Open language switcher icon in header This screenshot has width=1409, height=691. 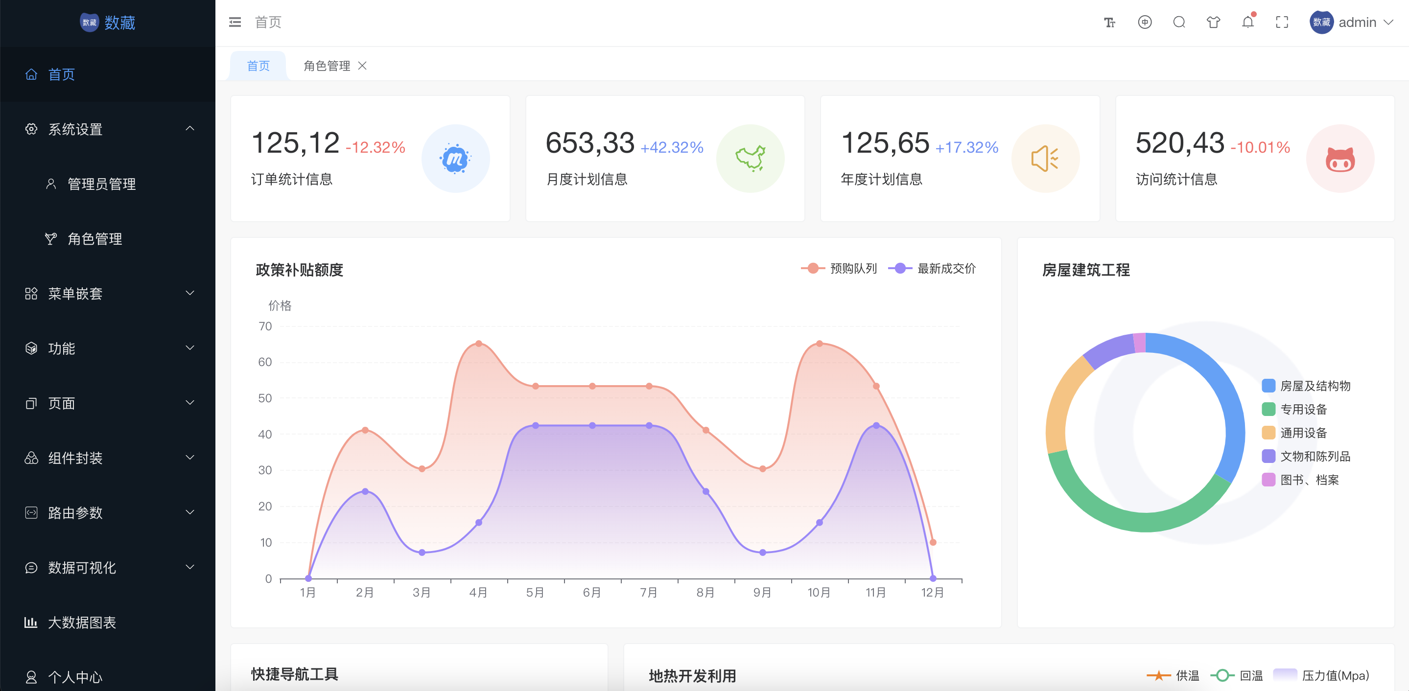point(1144,23)
